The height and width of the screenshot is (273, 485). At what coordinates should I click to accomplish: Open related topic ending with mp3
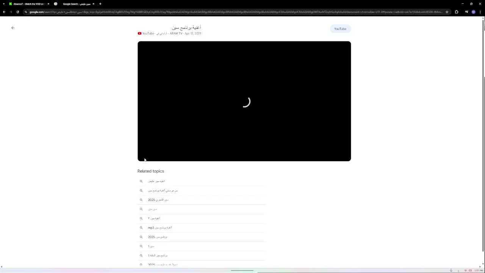(x=202, y=227)
